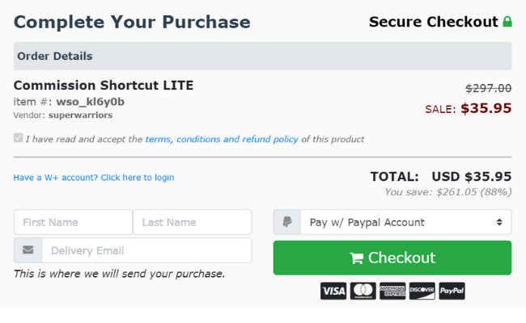Click the Mastercard card badge

coord(363,291)
